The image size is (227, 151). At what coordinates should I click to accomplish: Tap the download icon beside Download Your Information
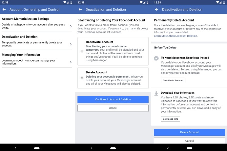[156, 93]
